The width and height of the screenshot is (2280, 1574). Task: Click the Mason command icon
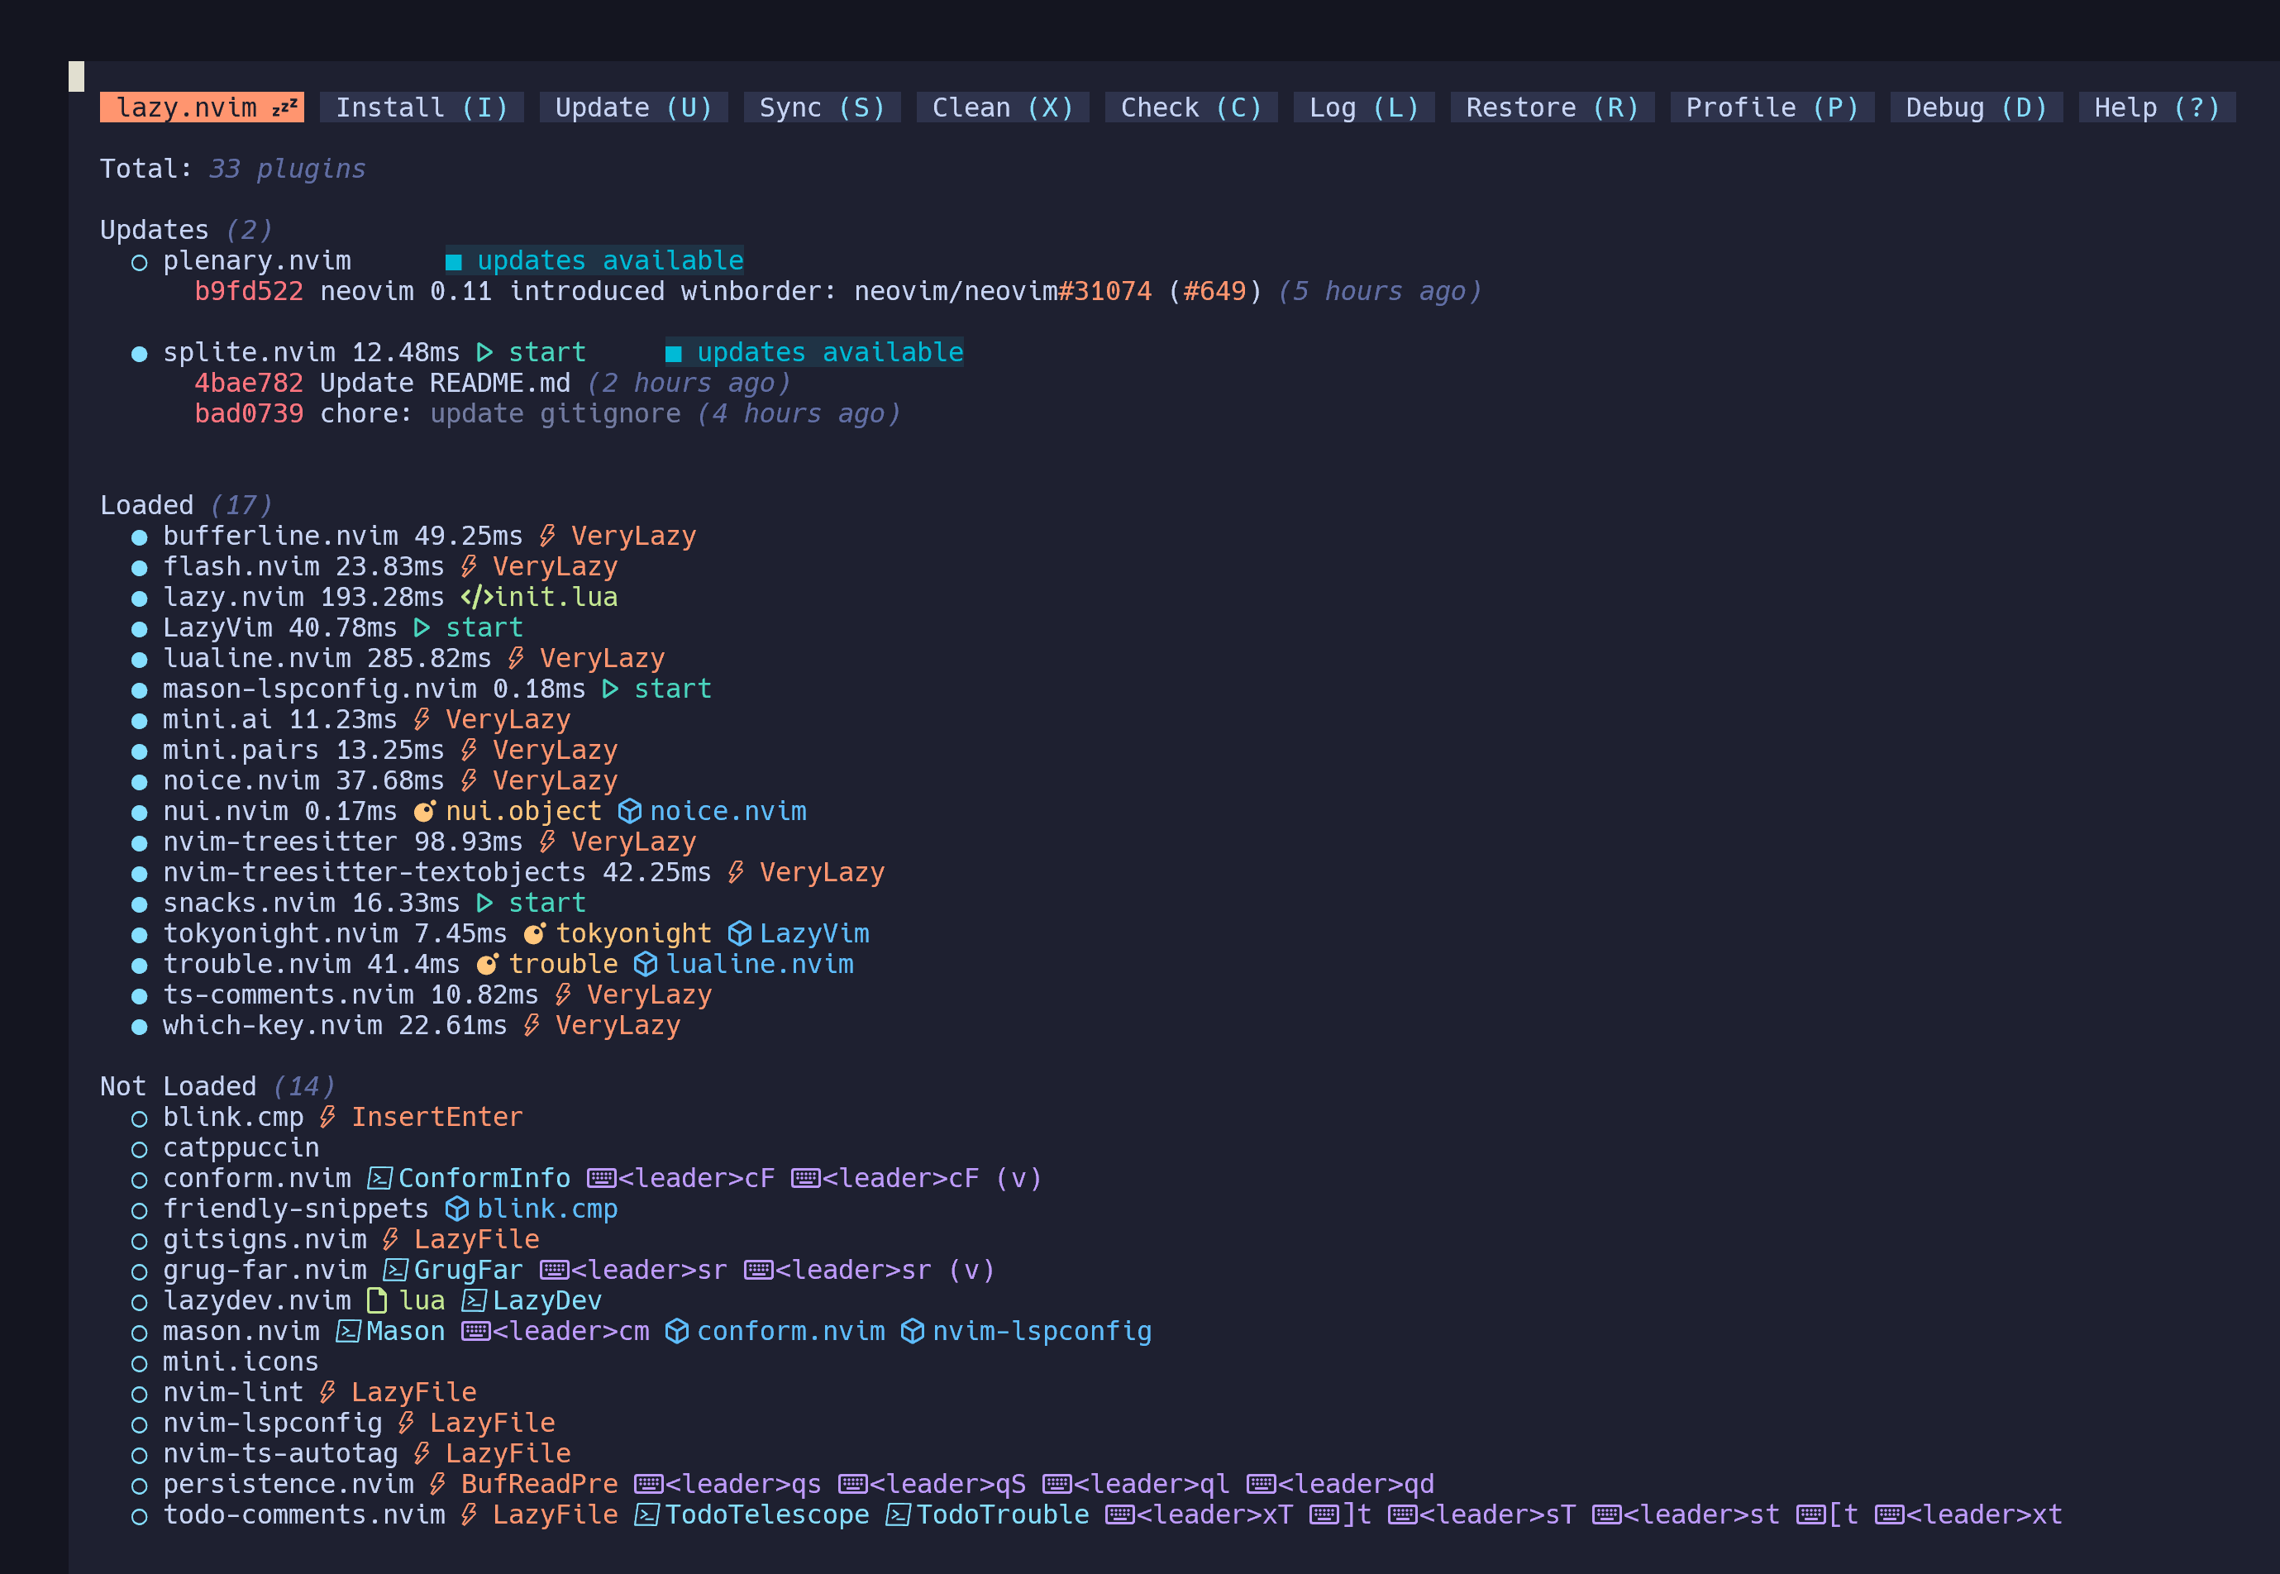click(x=349, y=1330)
